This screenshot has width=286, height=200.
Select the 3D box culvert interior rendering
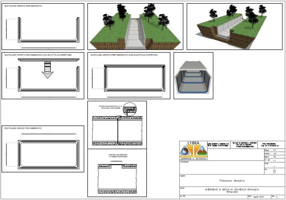[193, 76]
